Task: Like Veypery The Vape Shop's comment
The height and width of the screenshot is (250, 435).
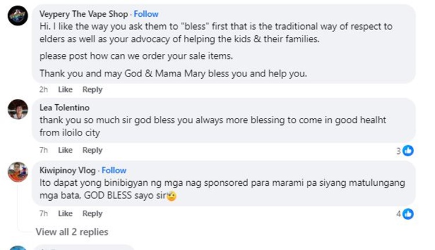Action: tap(65, 90)
